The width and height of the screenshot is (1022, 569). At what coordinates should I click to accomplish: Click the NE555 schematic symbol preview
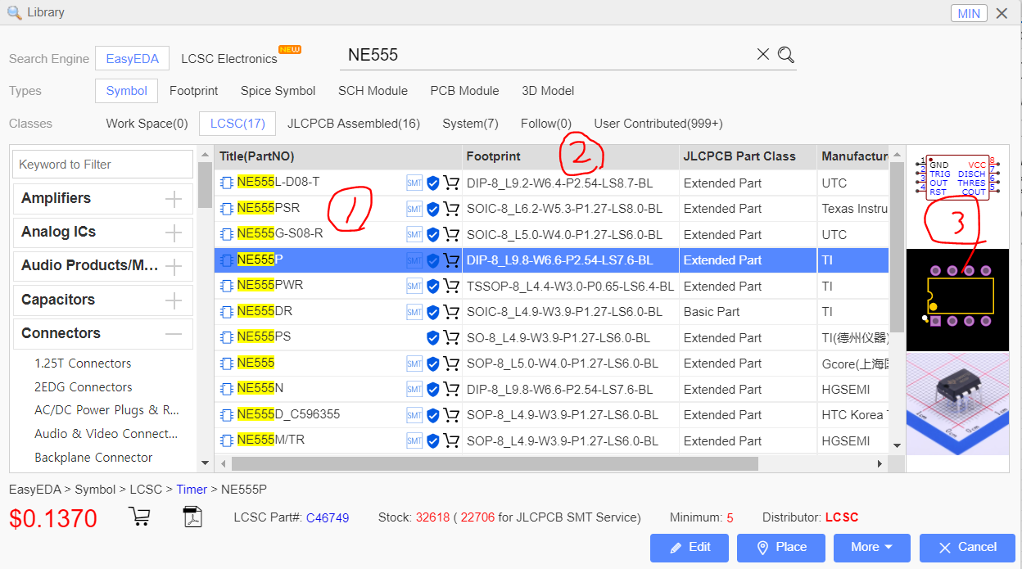957,178
